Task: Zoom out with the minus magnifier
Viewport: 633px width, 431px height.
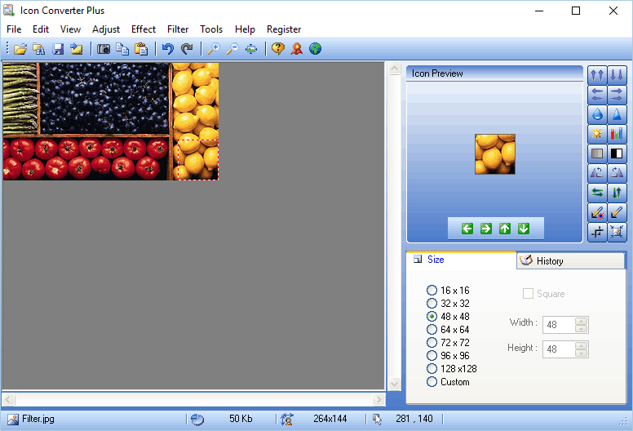Action: [232, 49]
